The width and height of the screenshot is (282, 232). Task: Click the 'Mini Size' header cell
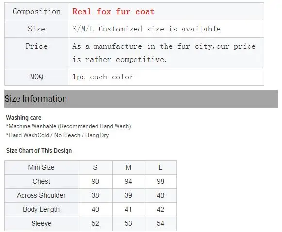point(41,168)
